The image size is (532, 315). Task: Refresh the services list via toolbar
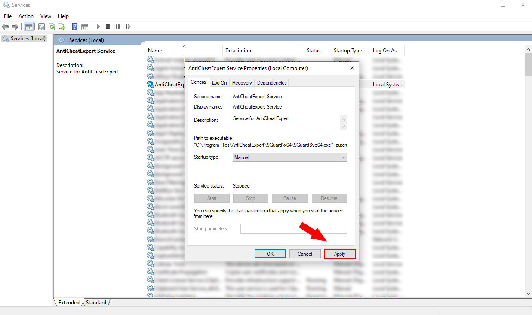coord(52,27)
